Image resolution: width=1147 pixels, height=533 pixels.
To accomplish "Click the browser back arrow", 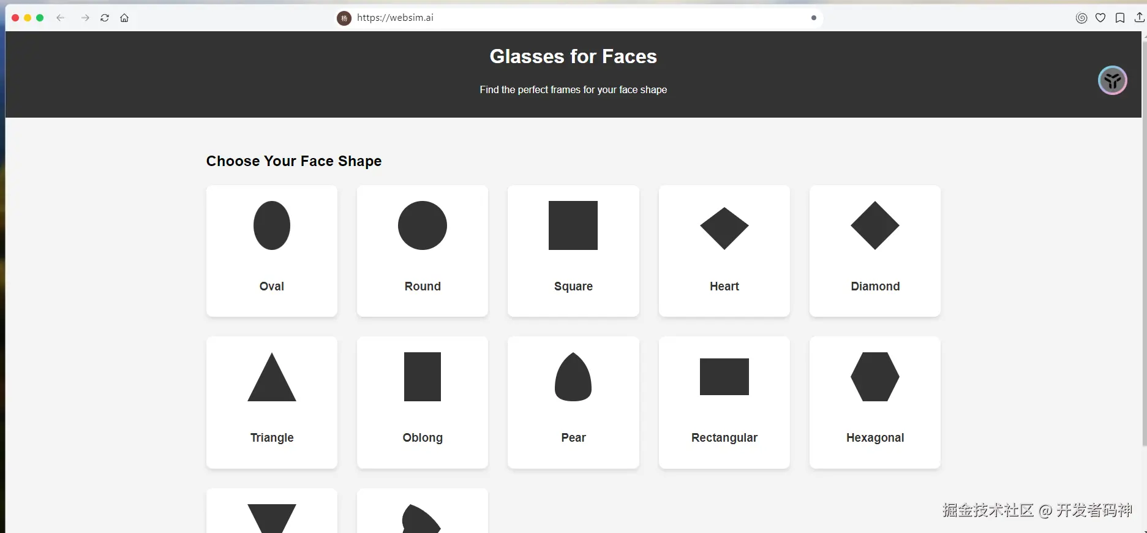I will click(60, 18).
